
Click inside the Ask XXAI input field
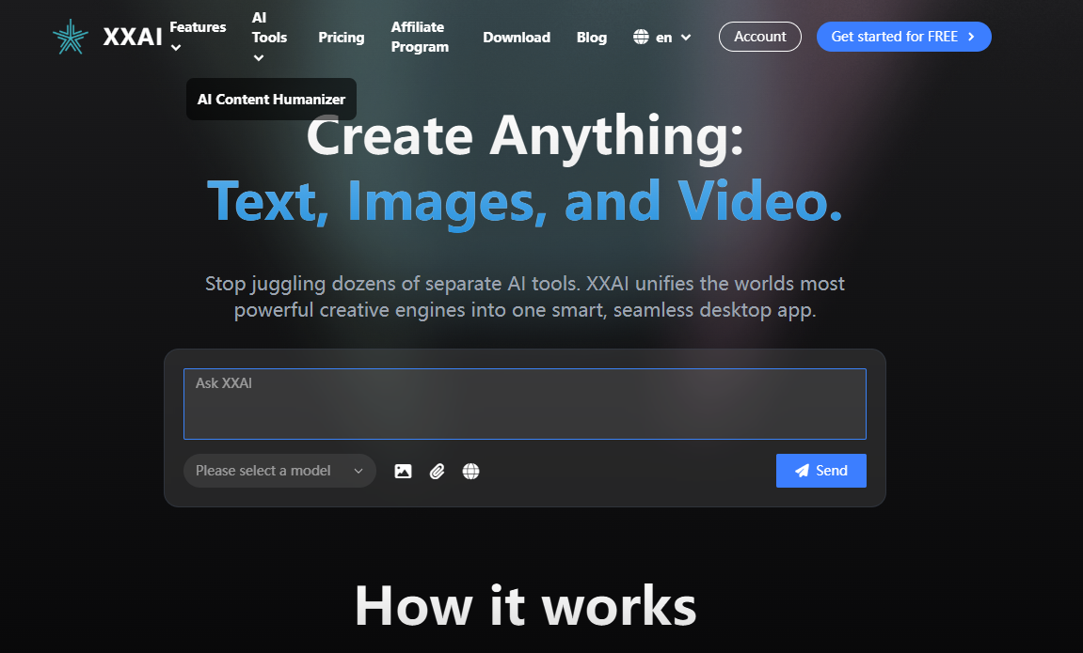point(524,404)
